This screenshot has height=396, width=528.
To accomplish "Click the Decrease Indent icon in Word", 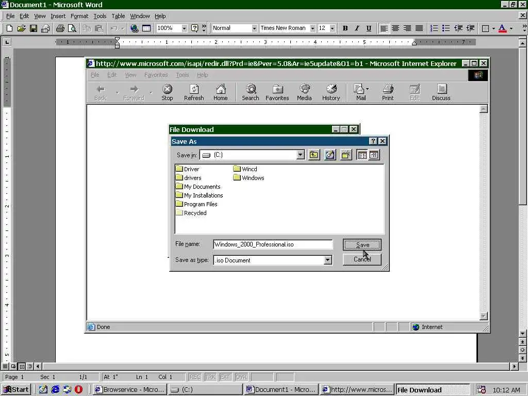I will (x=458, y=28).
